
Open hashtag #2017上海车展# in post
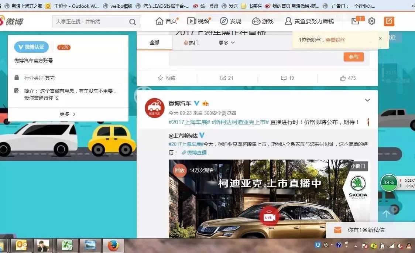tap(189, 122)
